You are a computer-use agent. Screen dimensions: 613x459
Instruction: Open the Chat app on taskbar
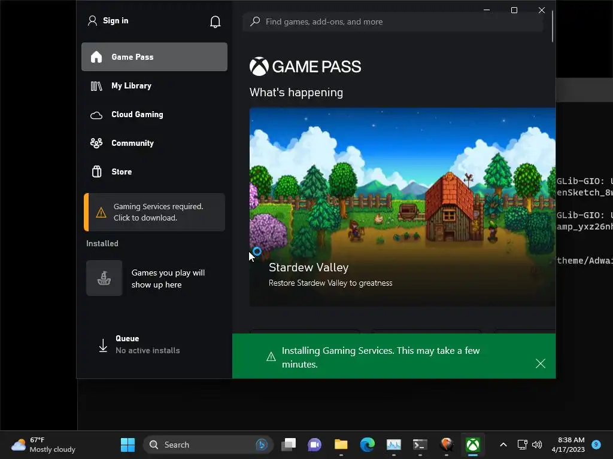click(x=314, y=445)
